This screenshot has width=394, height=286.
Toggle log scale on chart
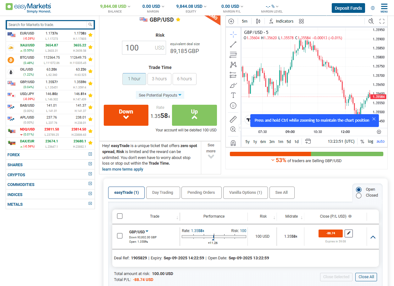[371, 141]
